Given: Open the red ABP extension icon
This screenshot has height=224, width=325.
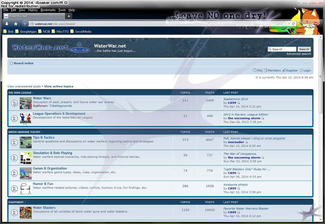Looking at the screenshot, I should tap(316, 23).
